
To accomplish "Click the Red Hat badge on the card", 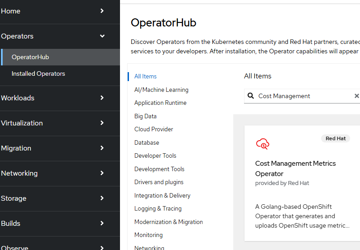I will point(335,138).
